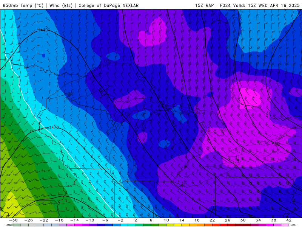This screenshot has width=302, height=227.
Task: Click the 2 color scale label
Action: click(x=136, y=220)
